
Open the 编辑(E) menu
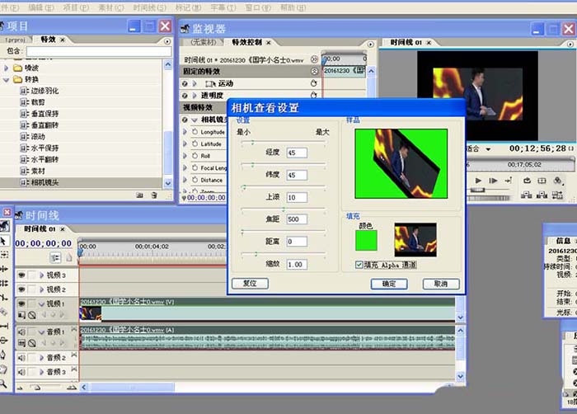41,7
